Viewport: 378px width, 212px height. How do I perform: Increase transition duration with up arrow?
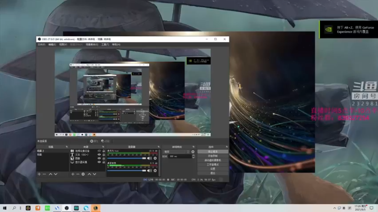[193, 155]
